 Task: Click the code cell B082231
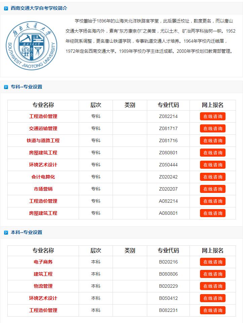[x=168, y=310]
